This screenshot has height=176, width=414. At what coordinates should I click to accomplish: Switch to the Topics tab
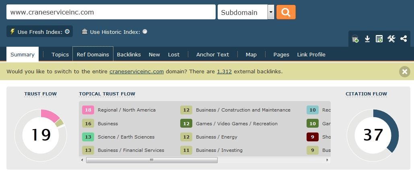pos(60,55)
